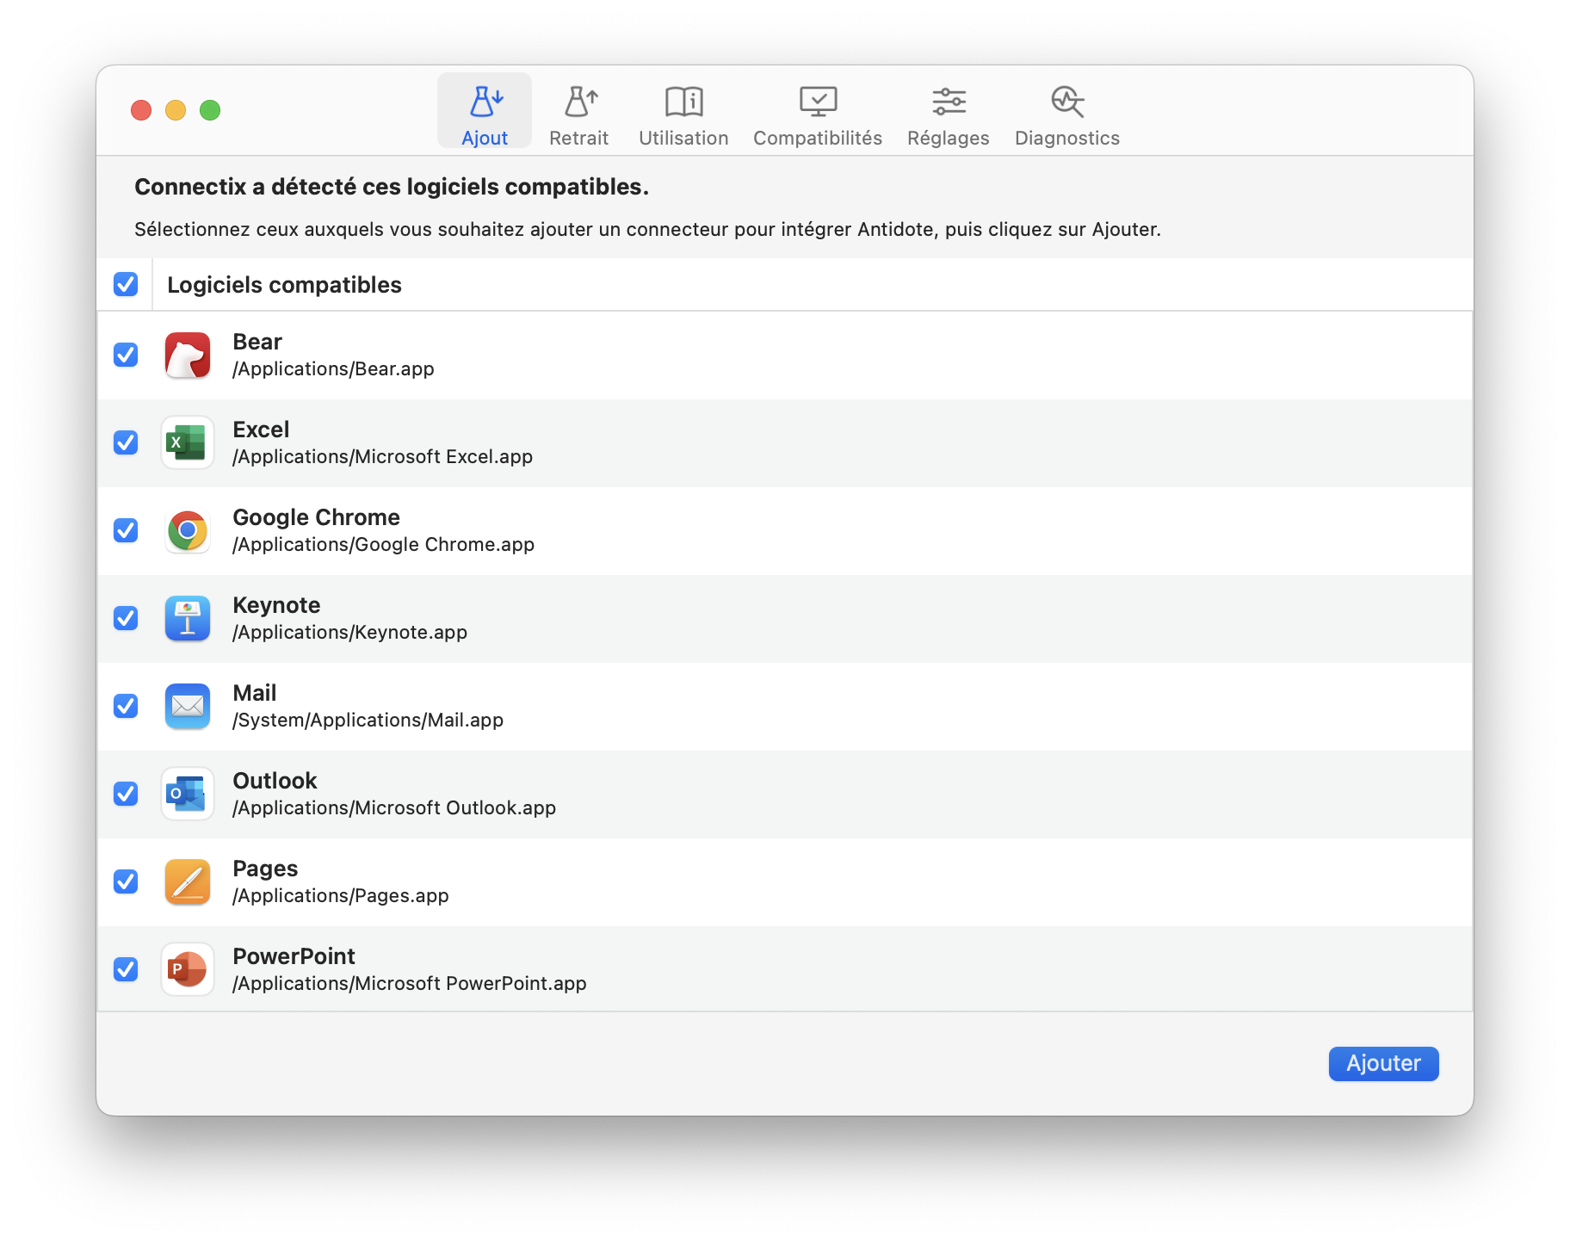
Task: Toggle the Logiciels compatibles select-all checkbox
Action: (126, 284)
